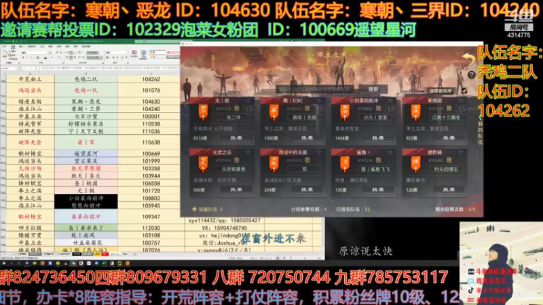The width and height of the screenshot is (543, 305).
Task: Switch to Excel 页面布局 ribbon tab
Action: [x=31, y=46]
